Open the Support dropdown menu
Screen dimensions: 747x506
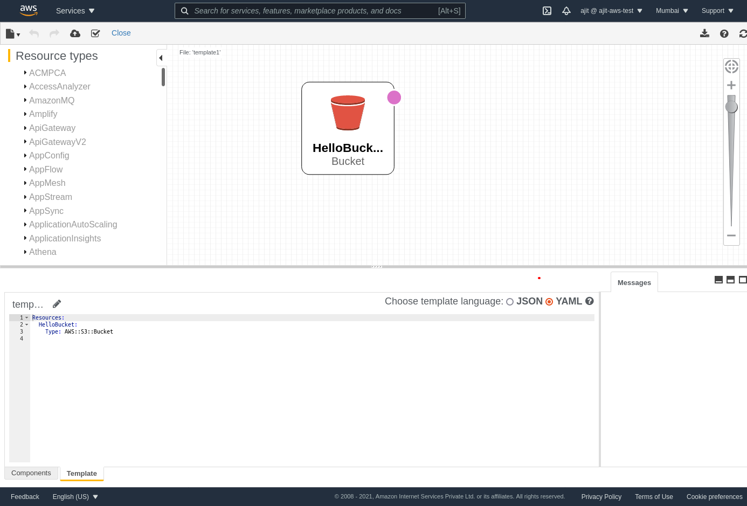(x=717, y=11)
